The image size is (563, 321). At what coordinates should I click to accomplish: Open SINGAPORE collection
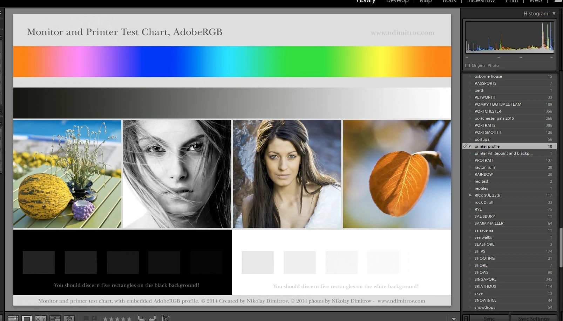point(509,279)
